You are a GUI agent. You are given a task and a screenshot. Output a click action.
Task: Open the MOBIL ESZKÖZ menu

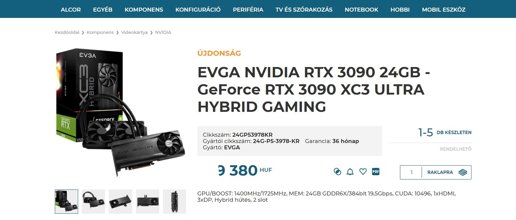tap(444, 10)
